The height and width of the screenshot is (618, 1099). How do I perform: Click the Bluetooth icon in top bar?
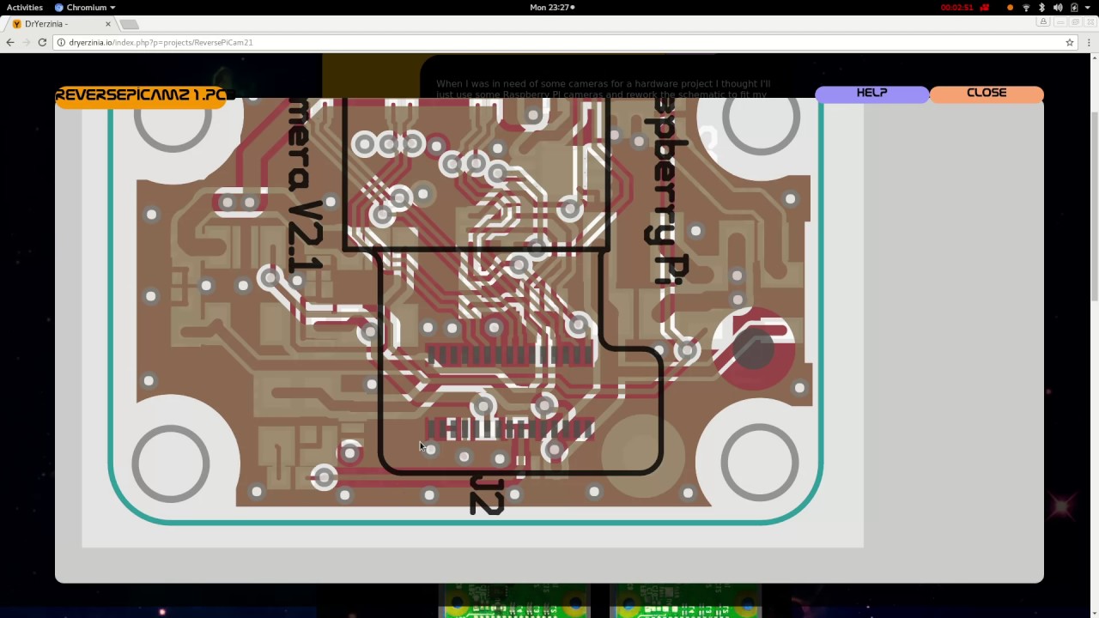pyautogui.click(x=1042, y=7)
